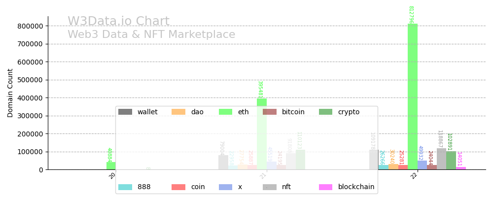Viewport: 493px width, 197px height.
Task: Click the 888 legend color swatch
Action: [x=125, y=187]
